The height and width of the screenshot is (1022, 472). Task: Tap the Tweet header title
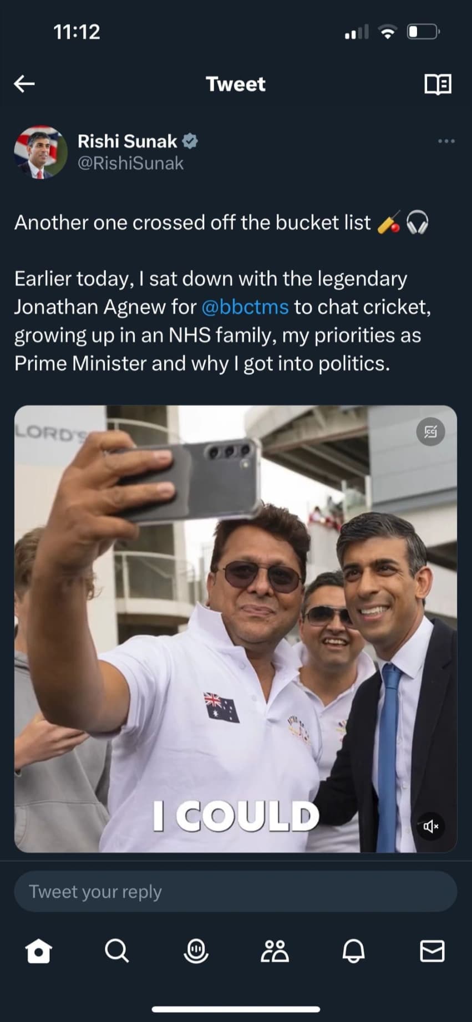pyautogui.click(x=236, y=84)
